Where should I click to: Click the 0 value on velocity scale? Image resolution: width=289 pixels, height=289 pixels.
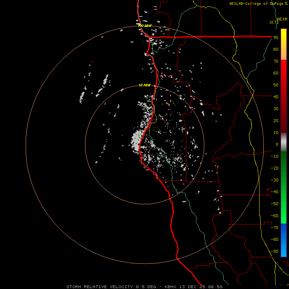click(x=277, y=144)
